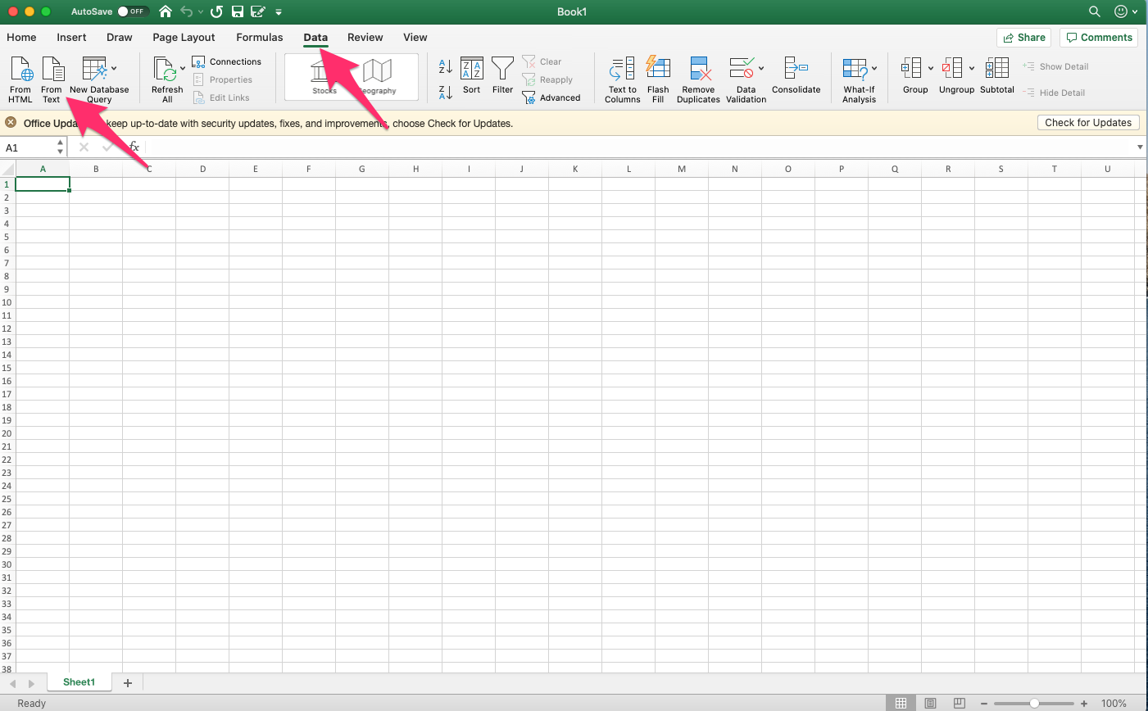Apply Text to Columns
1148x711 pixels.
(622, 78)
